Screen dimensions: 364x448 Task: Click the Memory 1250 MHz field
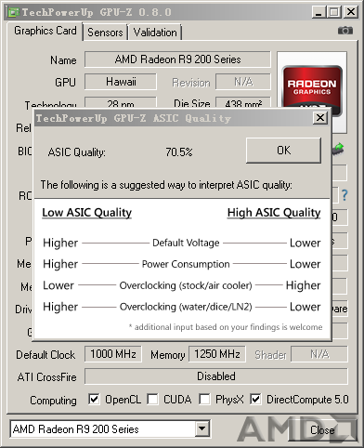click(x=217, y=354)
